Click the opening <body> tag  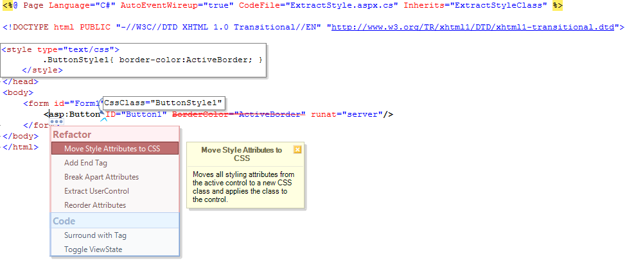point(18,92)
